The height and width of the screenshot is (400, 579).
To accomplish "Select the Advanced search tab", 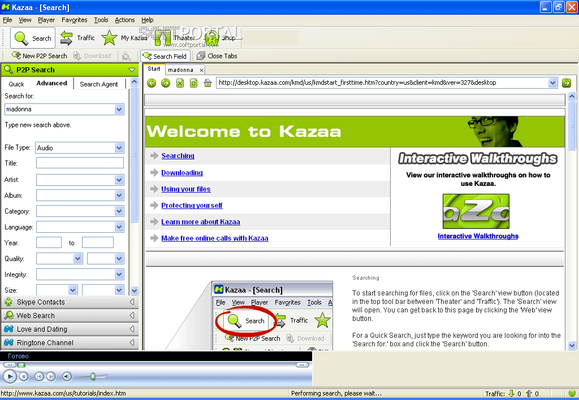I will (x=51, y=84).
